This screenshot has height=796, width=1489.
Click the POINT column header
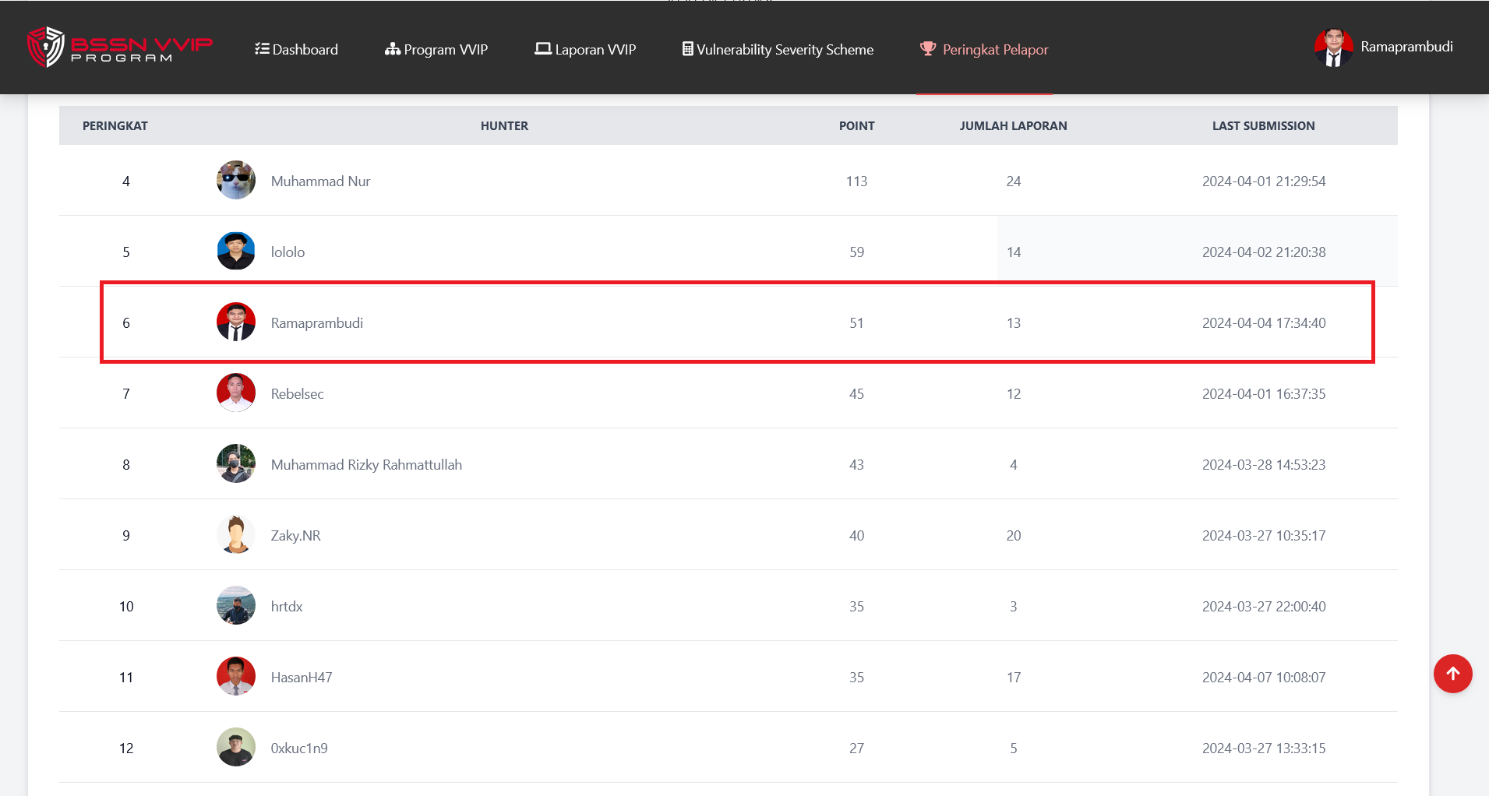(x=856, y=126)
